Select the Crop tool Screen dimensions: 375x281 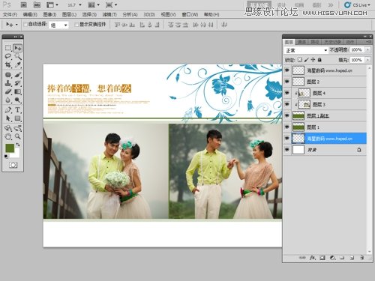pos(8,64)
